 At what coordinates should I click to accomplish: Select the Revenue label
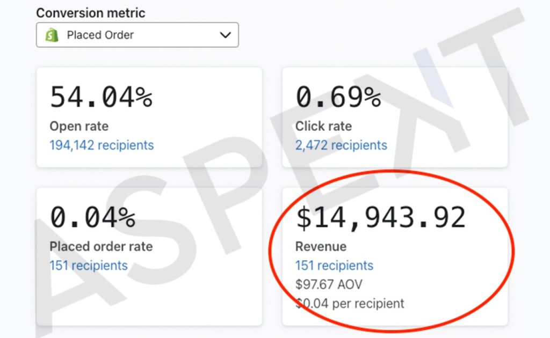(x=321, y=247)
